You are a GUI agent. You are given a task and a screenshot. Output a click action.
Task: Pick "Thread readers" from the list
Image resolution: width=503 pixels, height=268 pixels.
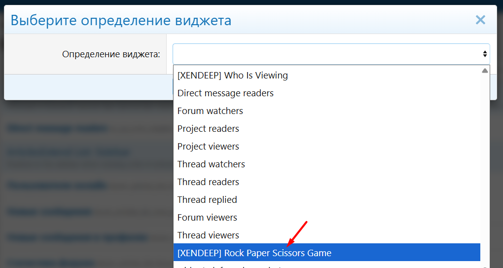(x=208, y=182)
